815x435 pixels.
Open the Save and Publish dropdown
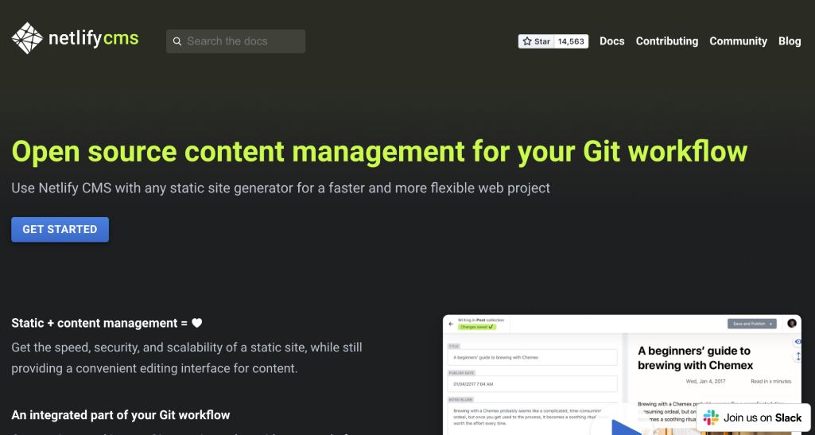tap(751, 324)
